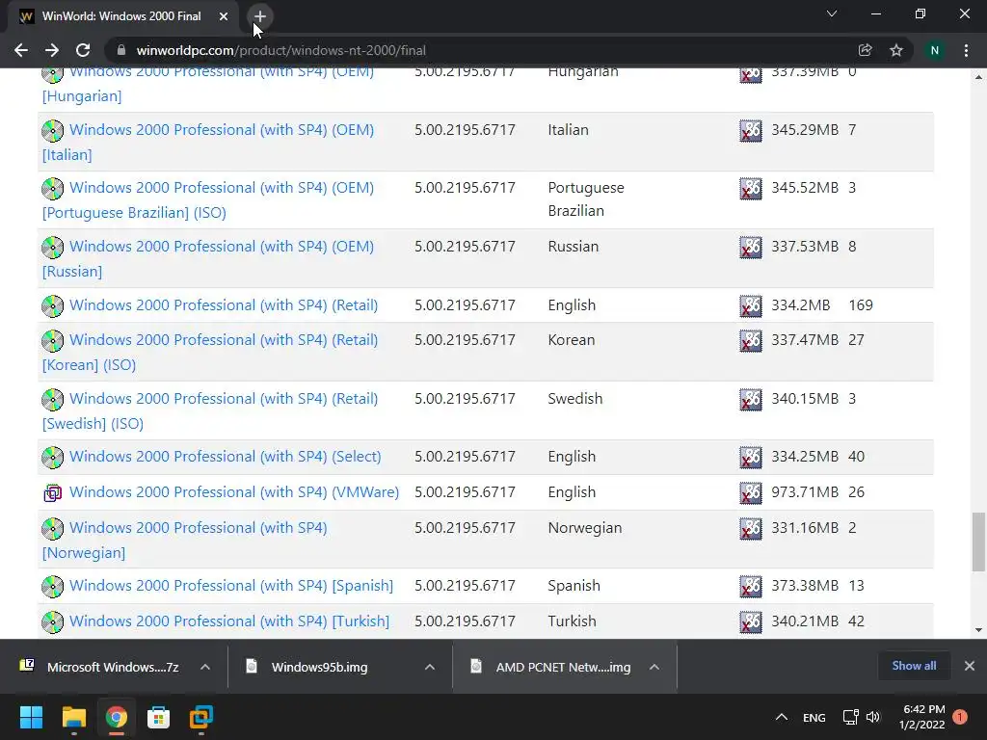This screenshot has width=987, height=740.
Task: Close the downloads bar
Action: click(x=970, y=666)
